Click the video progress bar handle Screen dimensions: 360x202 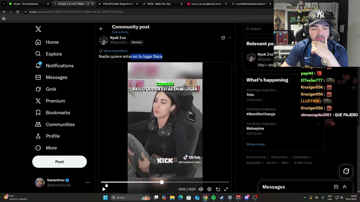[x=162, y=182]
